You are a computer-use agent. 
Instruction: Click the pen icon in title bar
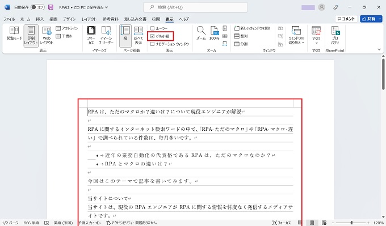(335, 7)
